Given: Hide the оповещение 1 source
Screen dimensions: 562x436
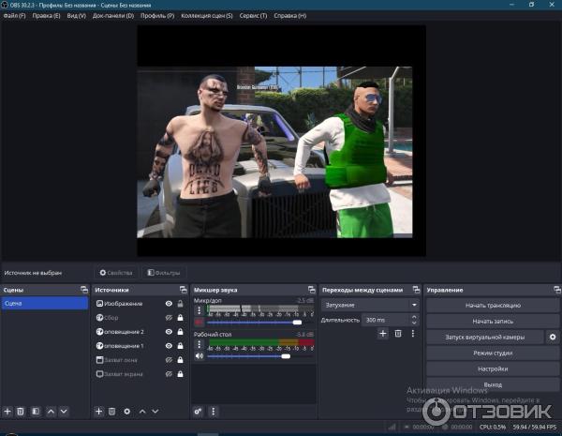Looking at the screenshot, I should coord(169,346).
